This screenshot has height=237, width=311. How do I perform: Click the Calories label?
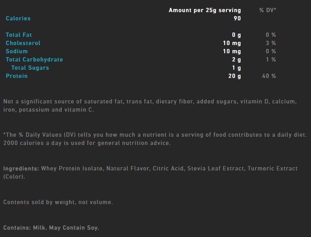point(18,18)
